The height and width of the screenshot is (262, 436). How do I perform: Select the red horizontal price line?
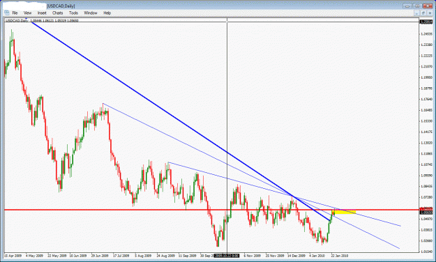tap(211, 210)
